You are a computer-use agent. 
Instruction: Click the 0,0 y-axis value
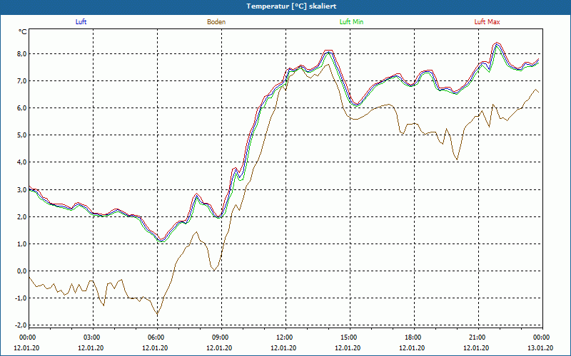coord(22,271)
